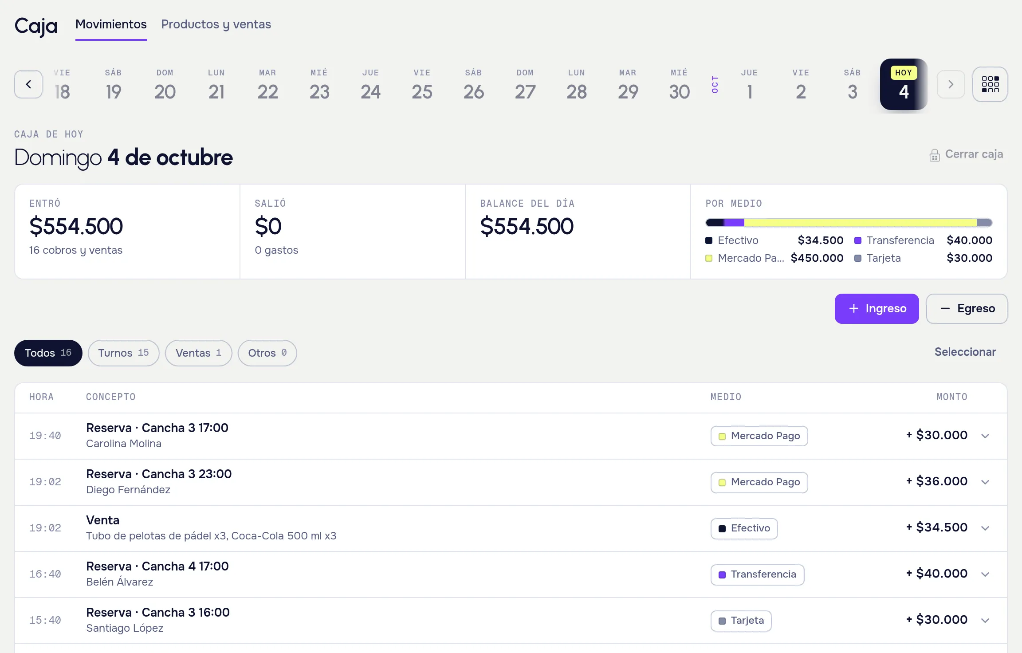Open the Productos y ventas tab
Viewport: 1022px width, 653px height.
pyautogui.click(x=216, y=24)
